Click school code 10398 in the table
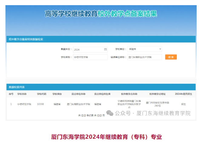Viewport: 203px width, 143px height. [x=40, y=104]
